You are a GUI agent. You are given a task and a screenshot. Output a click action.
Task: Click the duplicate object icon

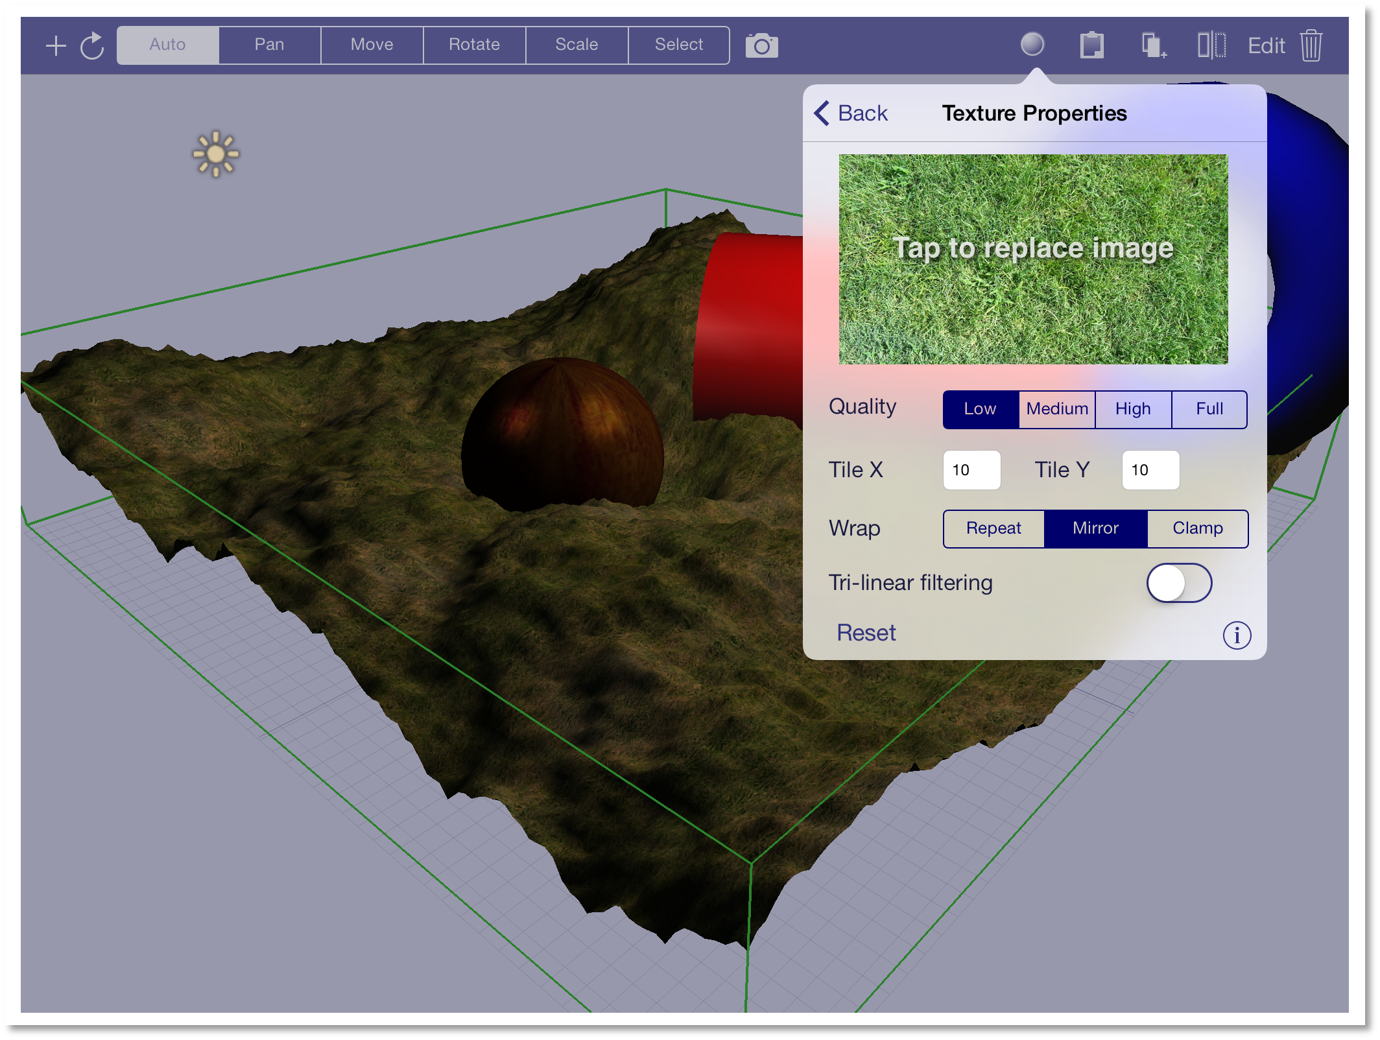click(1154, 45)
